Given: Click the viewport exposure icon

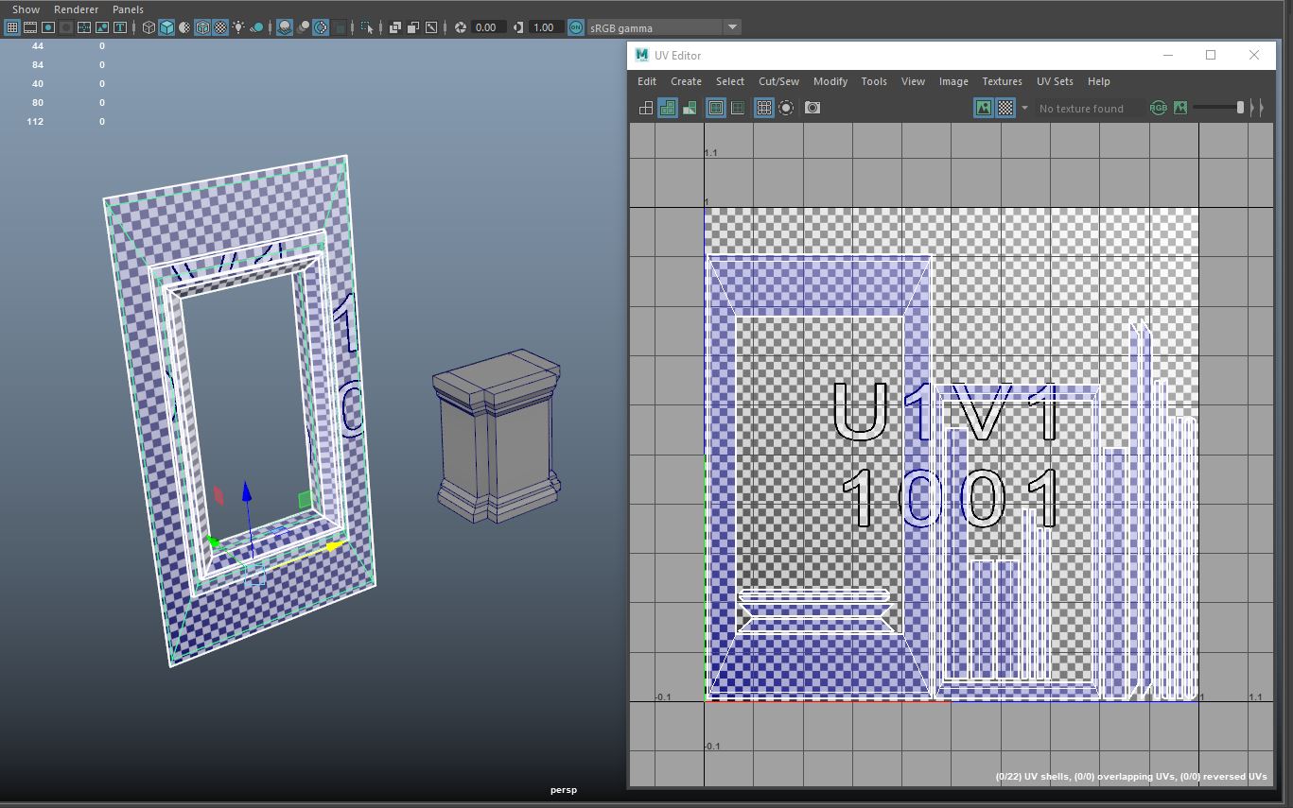Looking at the screenshot, I should pyautogui.click(x=461, y=27).
